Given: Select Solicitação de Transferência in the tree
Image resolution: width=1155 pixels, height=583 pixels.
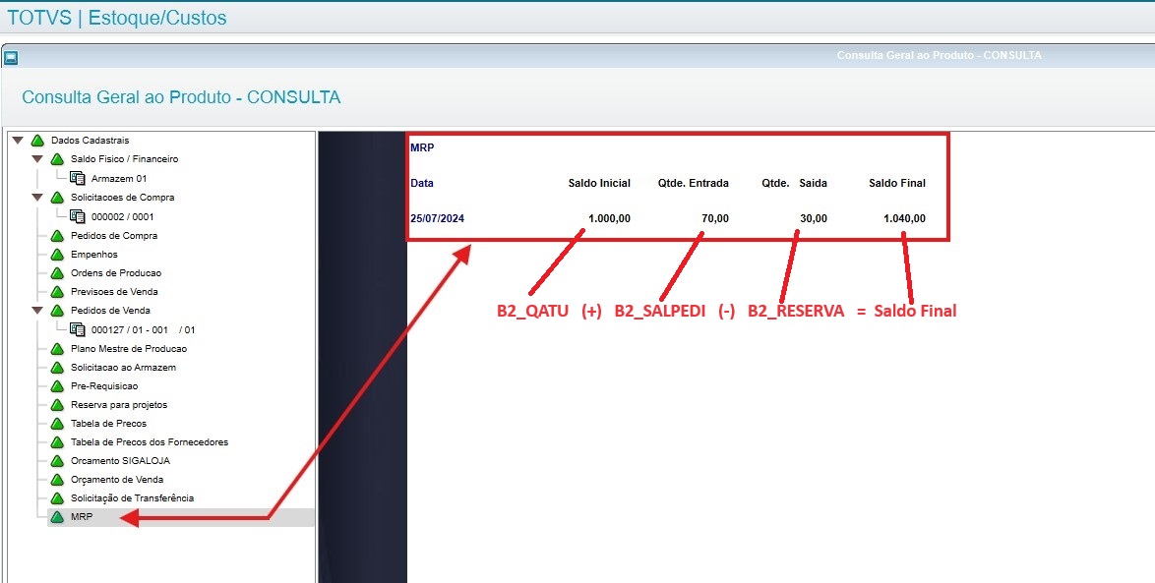Looking at the screenshot, I should (133, 498).
